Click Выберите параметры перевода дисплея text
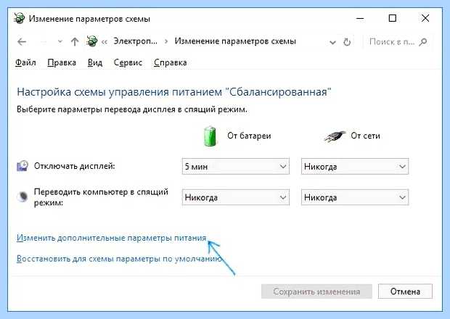 tap(131, 109)
